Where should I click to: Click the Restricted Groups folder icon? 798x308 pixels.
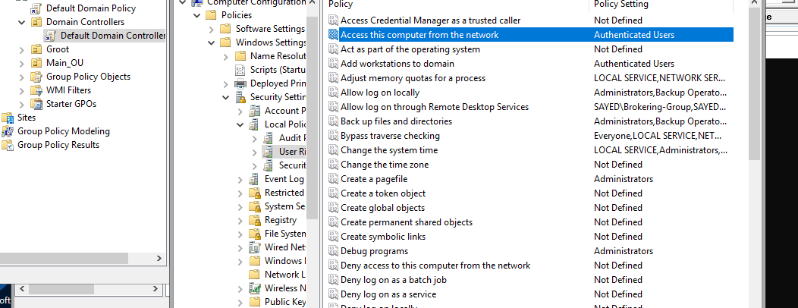[x=254, y=193]
